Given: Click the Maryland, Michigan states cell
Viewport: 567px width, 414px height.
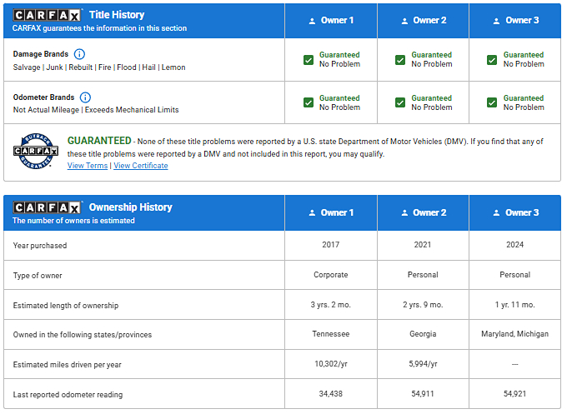Looking at the screenshot, I should (x=514, y=334).
